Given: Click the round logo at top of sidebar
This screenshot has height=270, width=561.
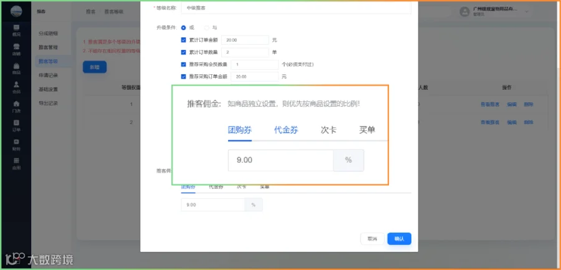Looking at the screenshot, I should (16, 11).
